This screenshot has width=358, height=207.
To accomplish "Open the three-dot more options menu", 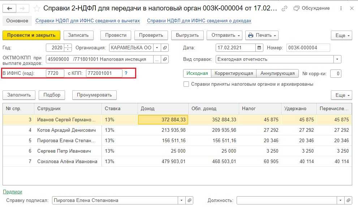I will [341, 8].
